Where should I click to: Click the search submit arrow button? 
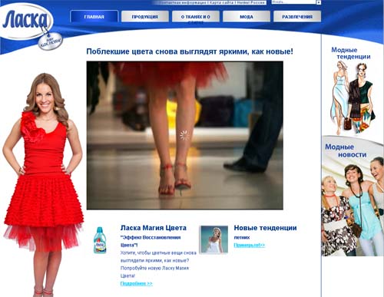319,2
